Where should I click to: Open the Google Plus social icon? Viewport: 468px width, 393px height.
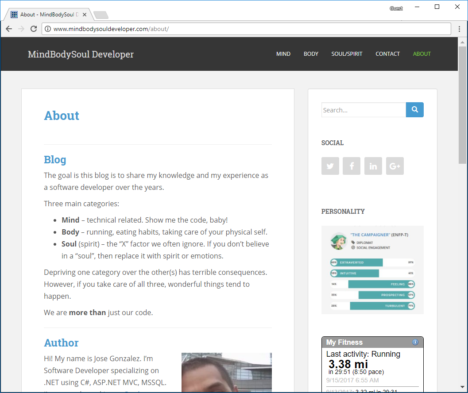(395, 166)
